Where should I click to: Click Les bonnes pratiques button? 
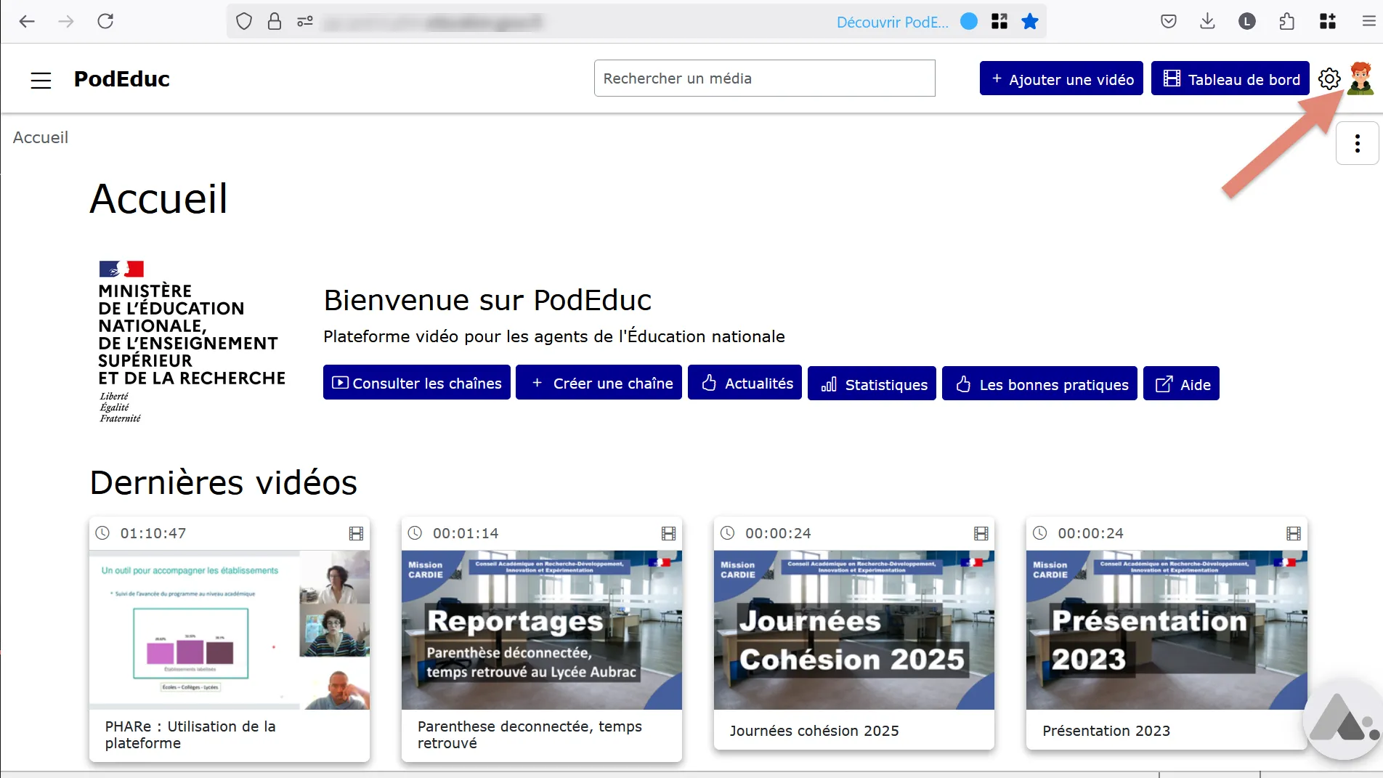(1039, 384)
